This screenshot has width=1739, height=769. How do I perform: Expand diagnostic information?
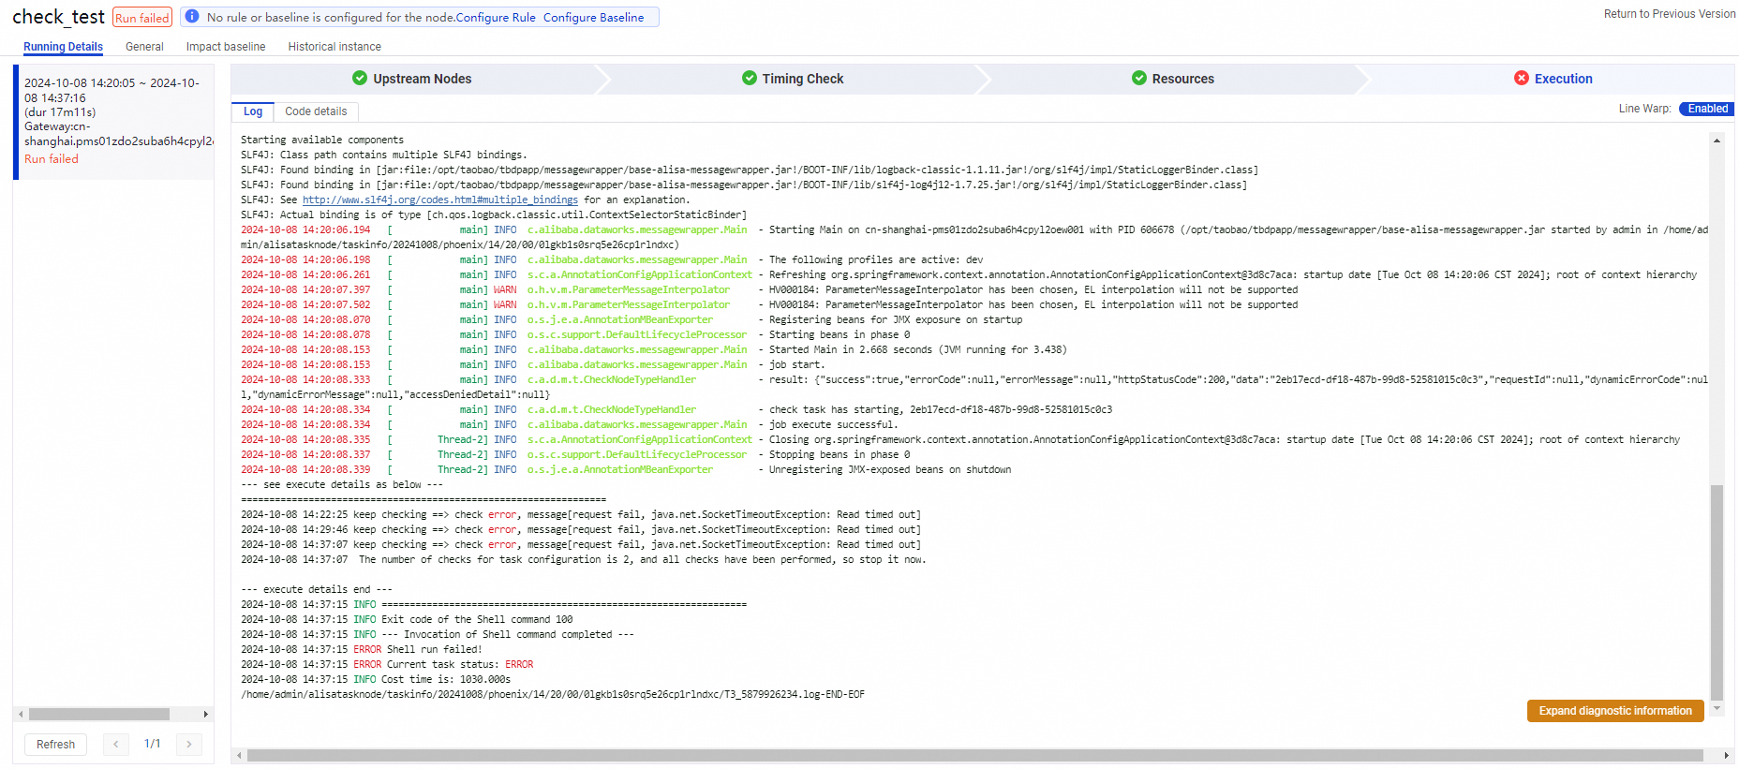click(x=1615, y=711)
